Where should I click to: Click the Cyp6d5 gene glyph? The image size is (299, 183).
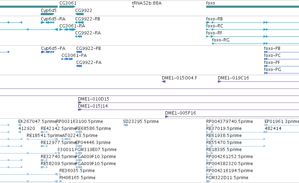click(48, 14)
